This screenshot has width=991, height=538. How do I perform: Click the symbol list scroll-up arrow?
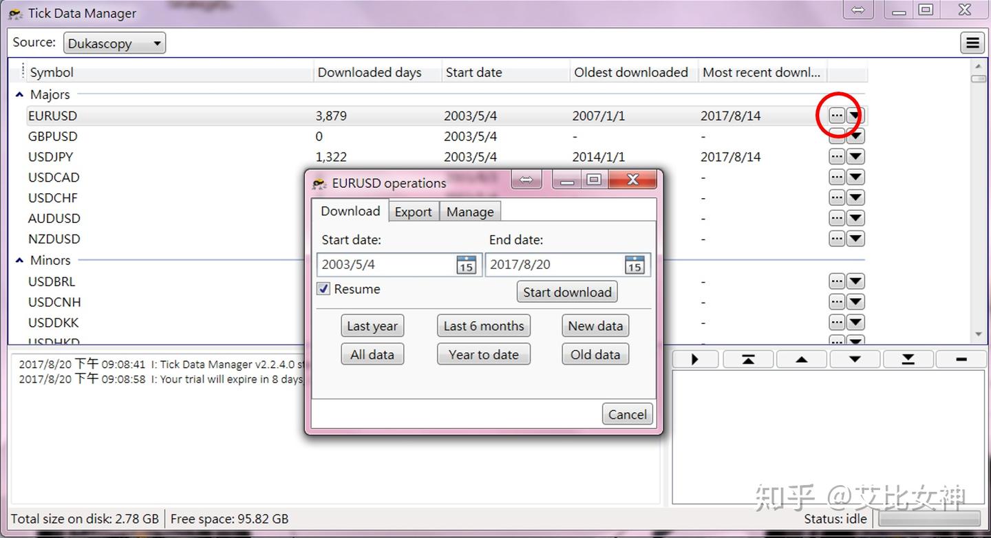[x=979, y=66]
